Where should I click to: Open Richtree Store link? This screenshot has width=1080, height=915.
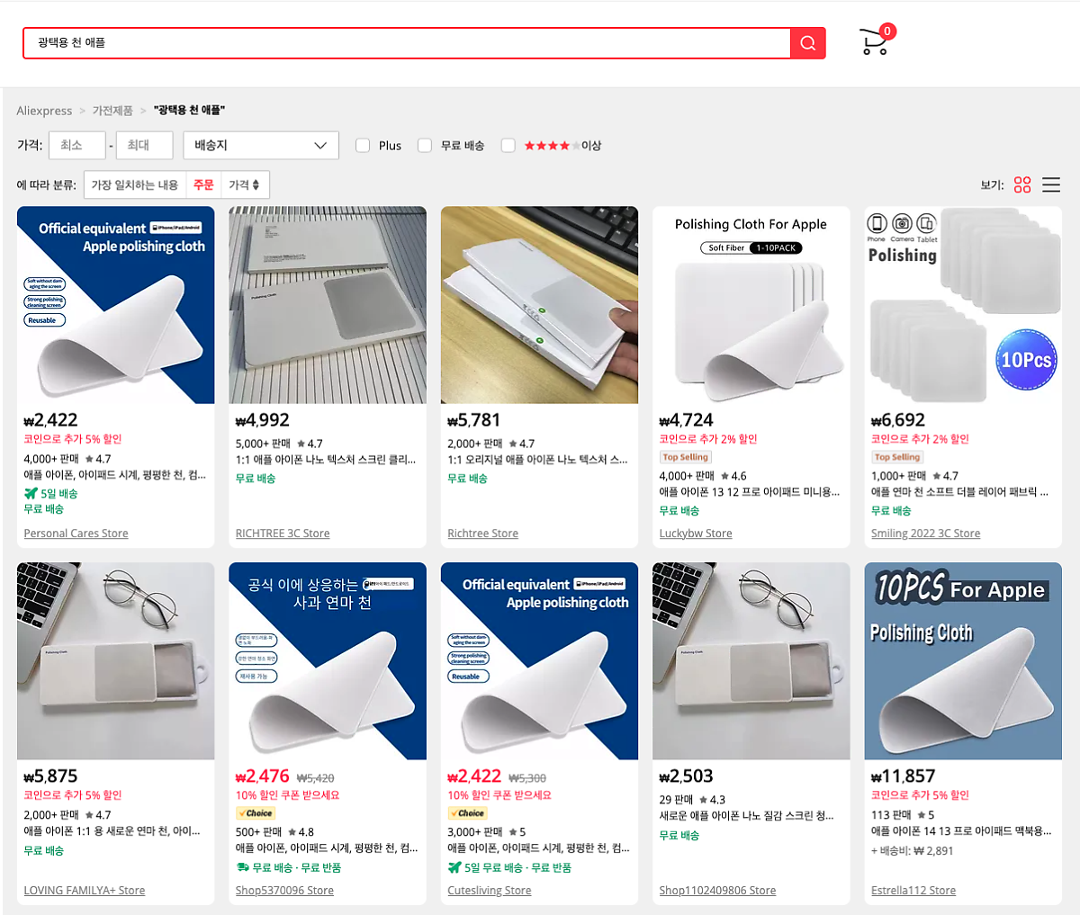(x=482, y=534)
